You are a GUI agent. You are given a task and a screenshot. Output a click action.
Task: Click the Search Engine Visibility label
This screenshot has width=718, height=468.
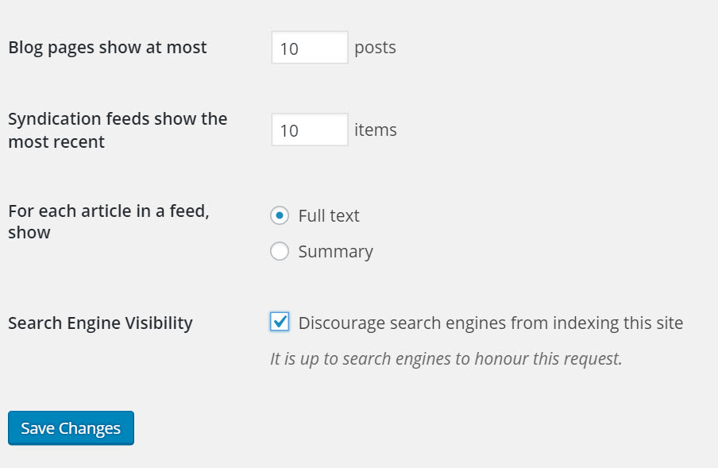point(100,323)
